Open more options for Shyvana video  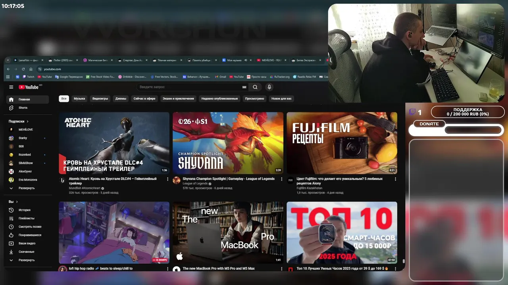click(x=282, y=179)
